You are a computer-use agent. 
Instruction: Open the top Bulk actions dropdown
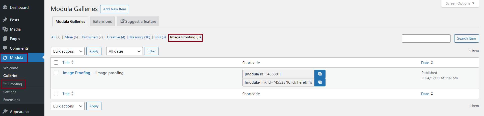pyautogui.click(x=68, y=51)
